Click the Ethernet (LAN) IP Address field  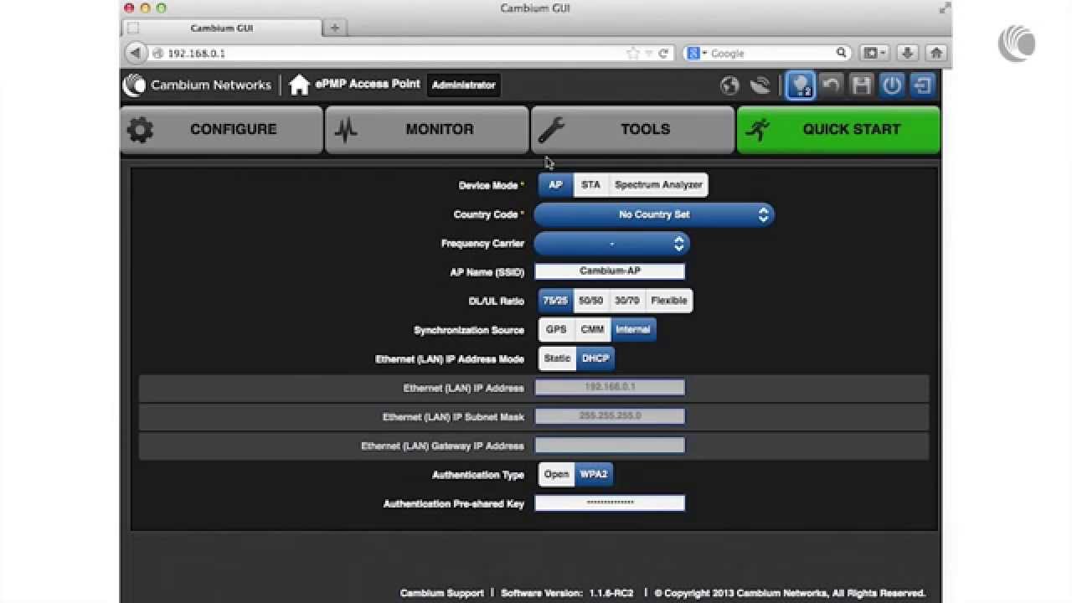pos(610,388)
